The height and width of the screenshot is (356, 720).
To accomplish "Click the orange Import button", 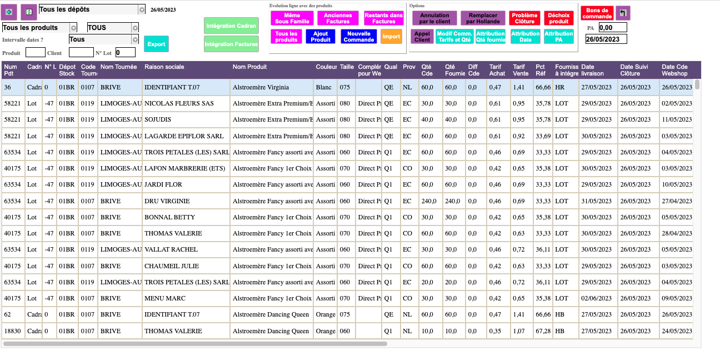I will coord(391,37).
